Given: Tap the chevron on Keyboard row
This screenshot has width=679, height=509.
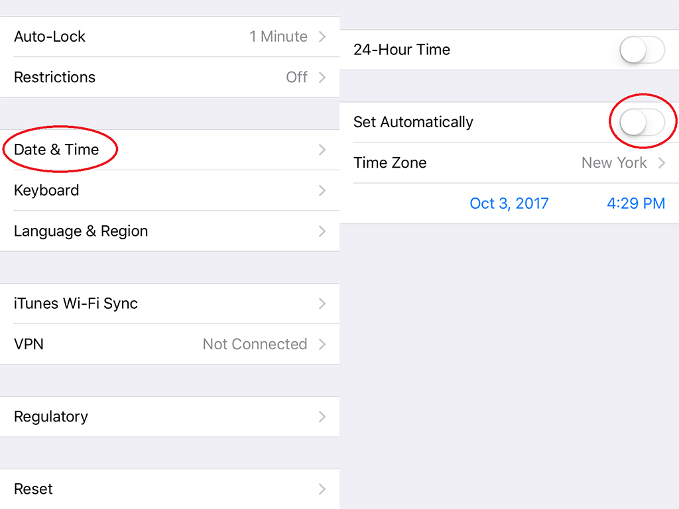Looking at the screenshot, I should pyautogui.click(x=322, y=190).
